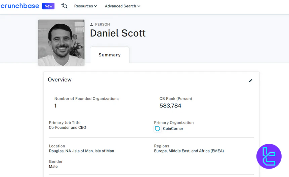
Task: Click the Regions label
Action: pos(162,146)
